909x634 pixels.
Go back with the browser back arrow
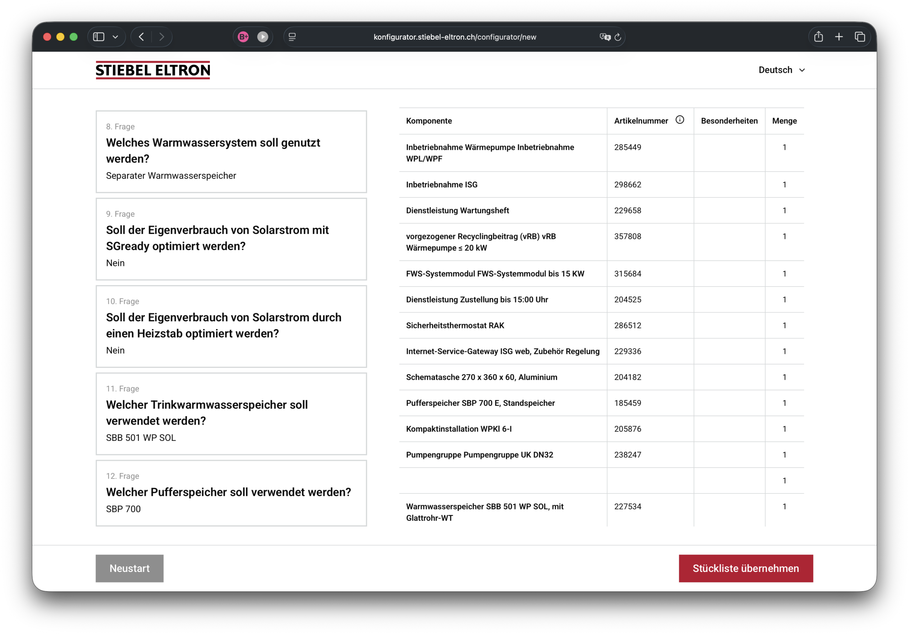[141, 37]
